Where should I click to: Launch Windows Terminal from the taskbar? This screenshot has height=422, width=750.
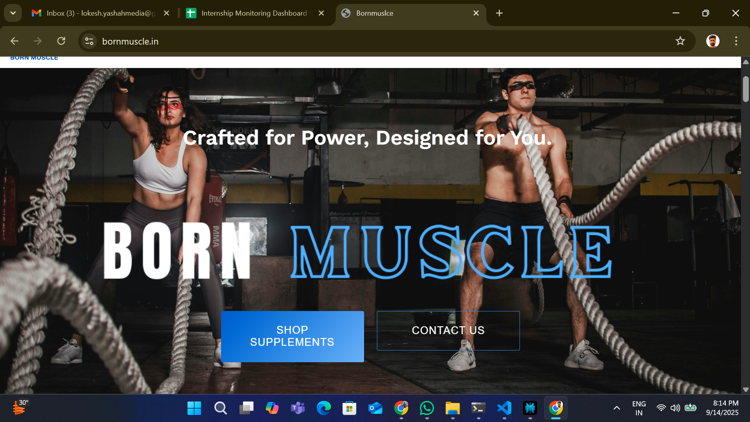(478, 408)
